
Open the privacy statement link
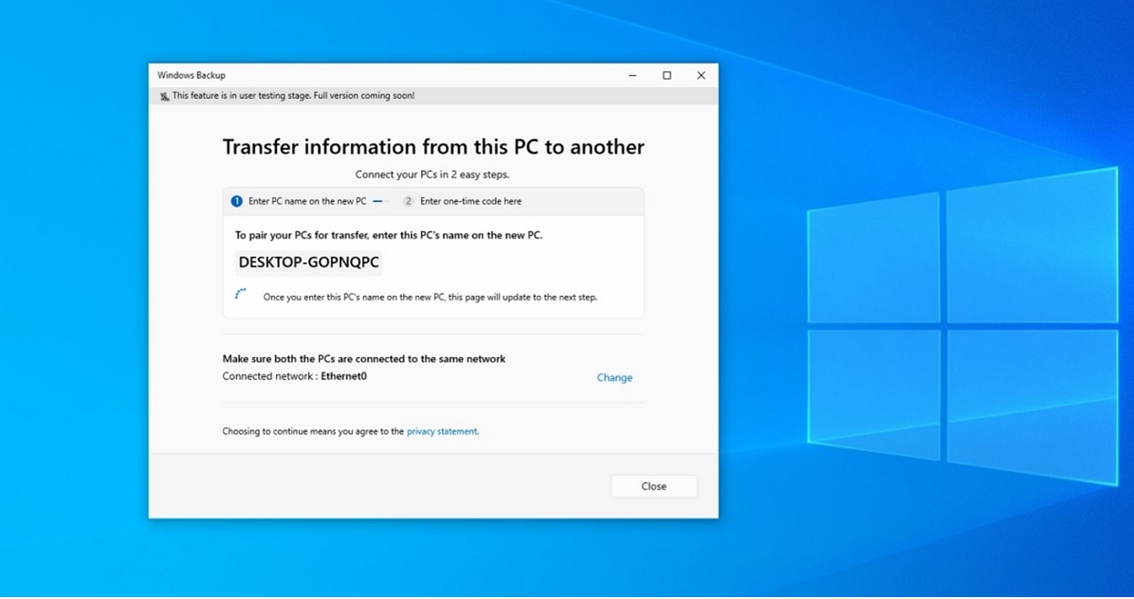click(443, 431)
